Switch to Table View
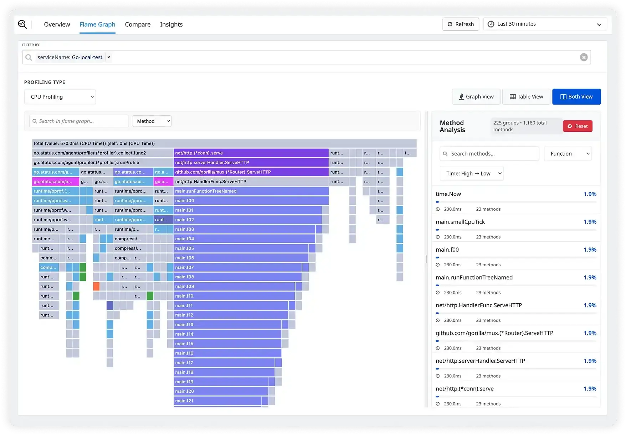 coord(526,97)
